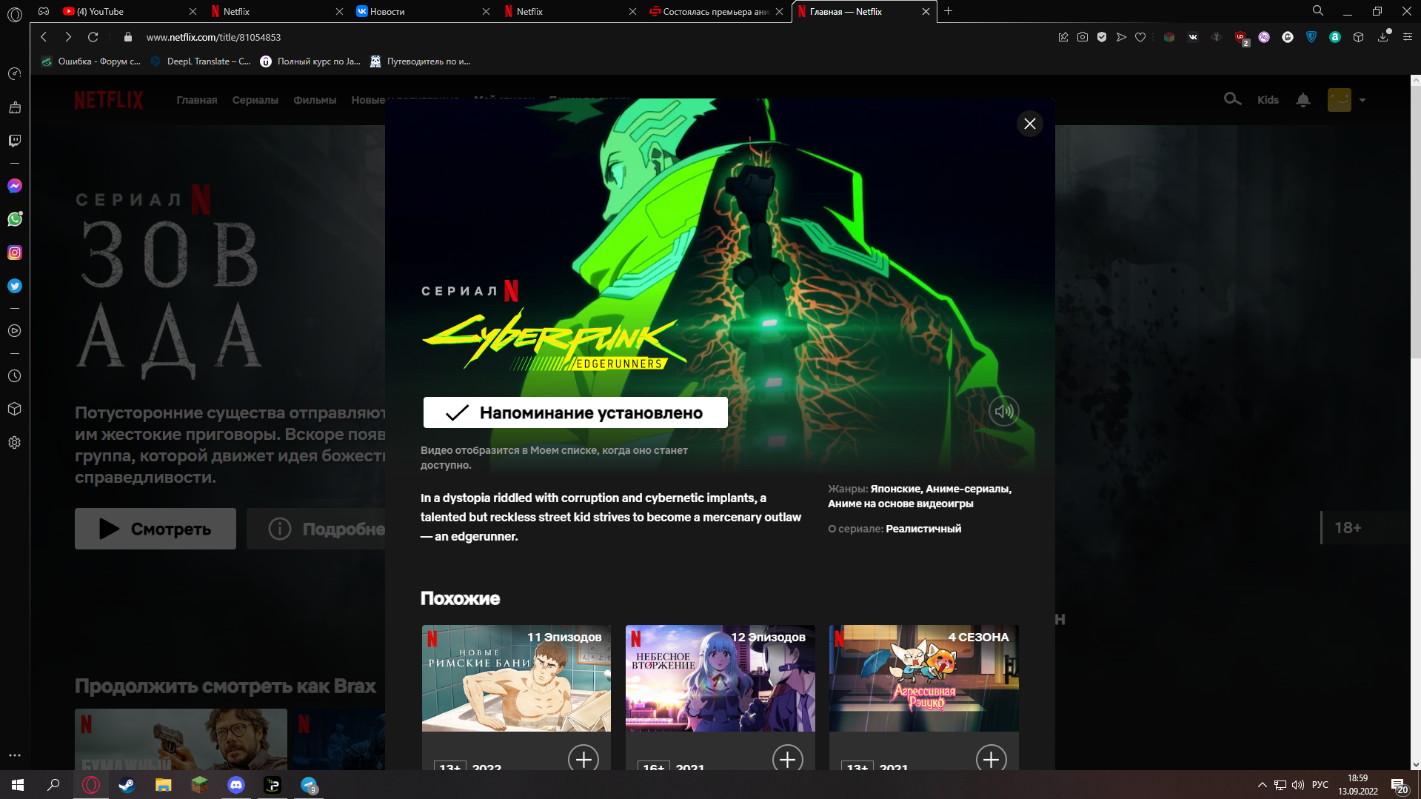Open Opera sidebar settings gear
Image resolution: width=1421 pixels, height=799 pixels.
[15, 443]
